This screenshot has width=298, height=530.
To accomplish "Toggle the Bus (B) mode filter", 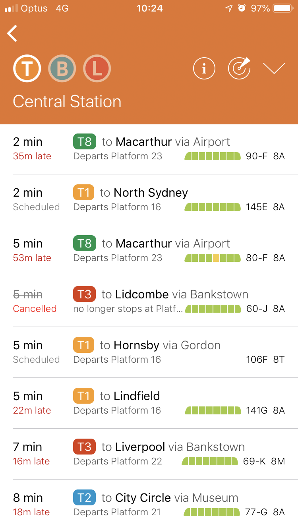I will [62, 69].
